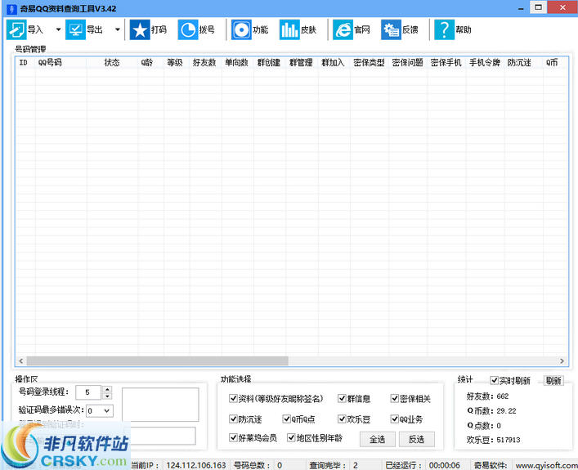Toggle the 防沉迷 checkbox

tap(233, 419)
